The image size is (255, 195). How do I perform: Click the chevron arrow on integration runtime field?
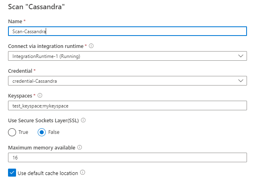pos(241,56)
